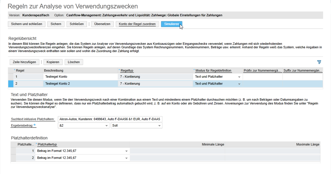Click the Regel column header
This screenshot has height=174, width=331.
[20, 70]
